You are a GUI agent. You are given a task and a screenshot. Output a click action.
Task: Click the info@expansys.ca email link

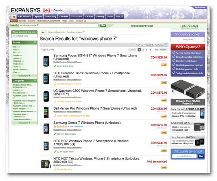point(142,26)
